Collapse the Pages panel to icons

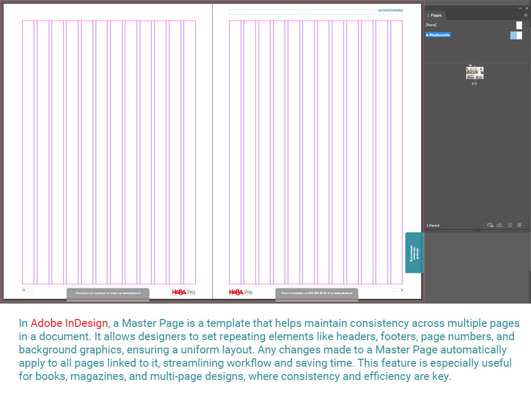pyautogui.click(x=520, y=8)
